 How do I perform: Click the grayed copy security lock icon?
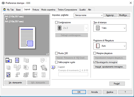(x=44, y=68)
